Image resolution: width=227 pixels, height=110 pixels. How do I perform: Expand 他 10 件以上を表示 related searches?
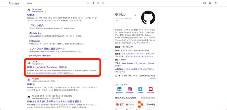click(148, 98)
